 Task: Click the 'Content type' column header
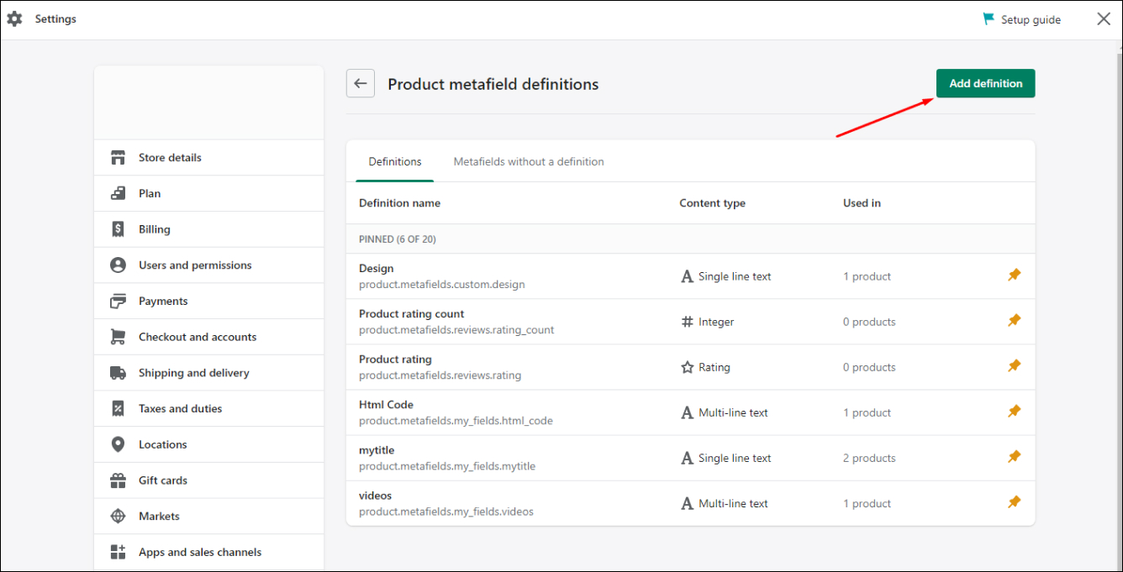coord(713,203)
